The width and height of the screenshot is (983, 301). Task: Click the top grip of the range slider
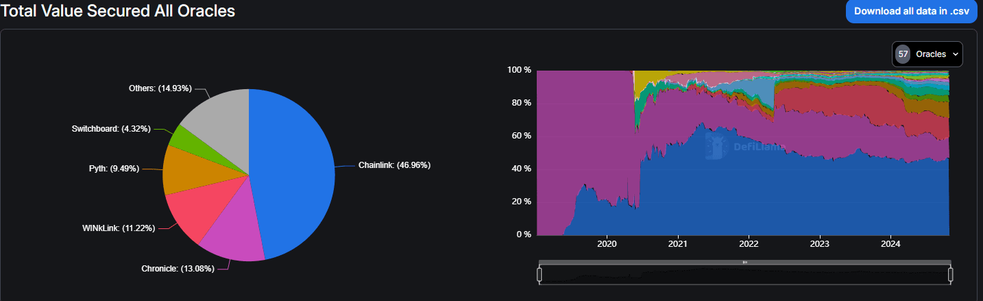coord(744,263)
